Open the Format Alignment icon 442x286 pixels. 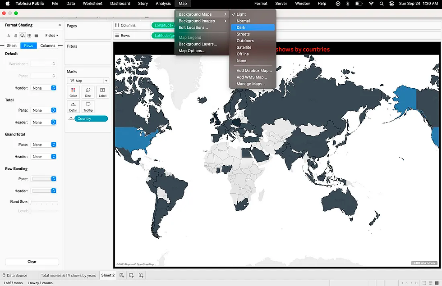[x=15, y=36]
